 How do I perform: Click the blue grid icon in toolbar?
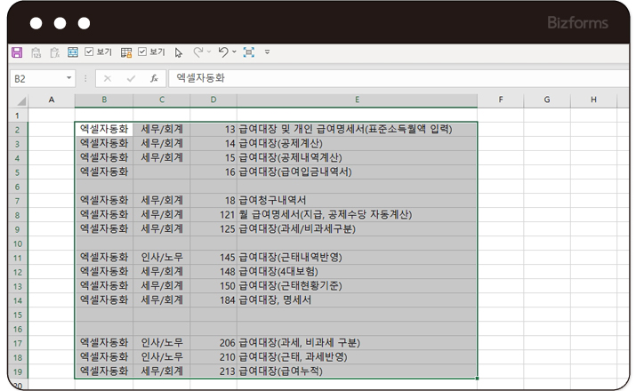tap(73, 52)
